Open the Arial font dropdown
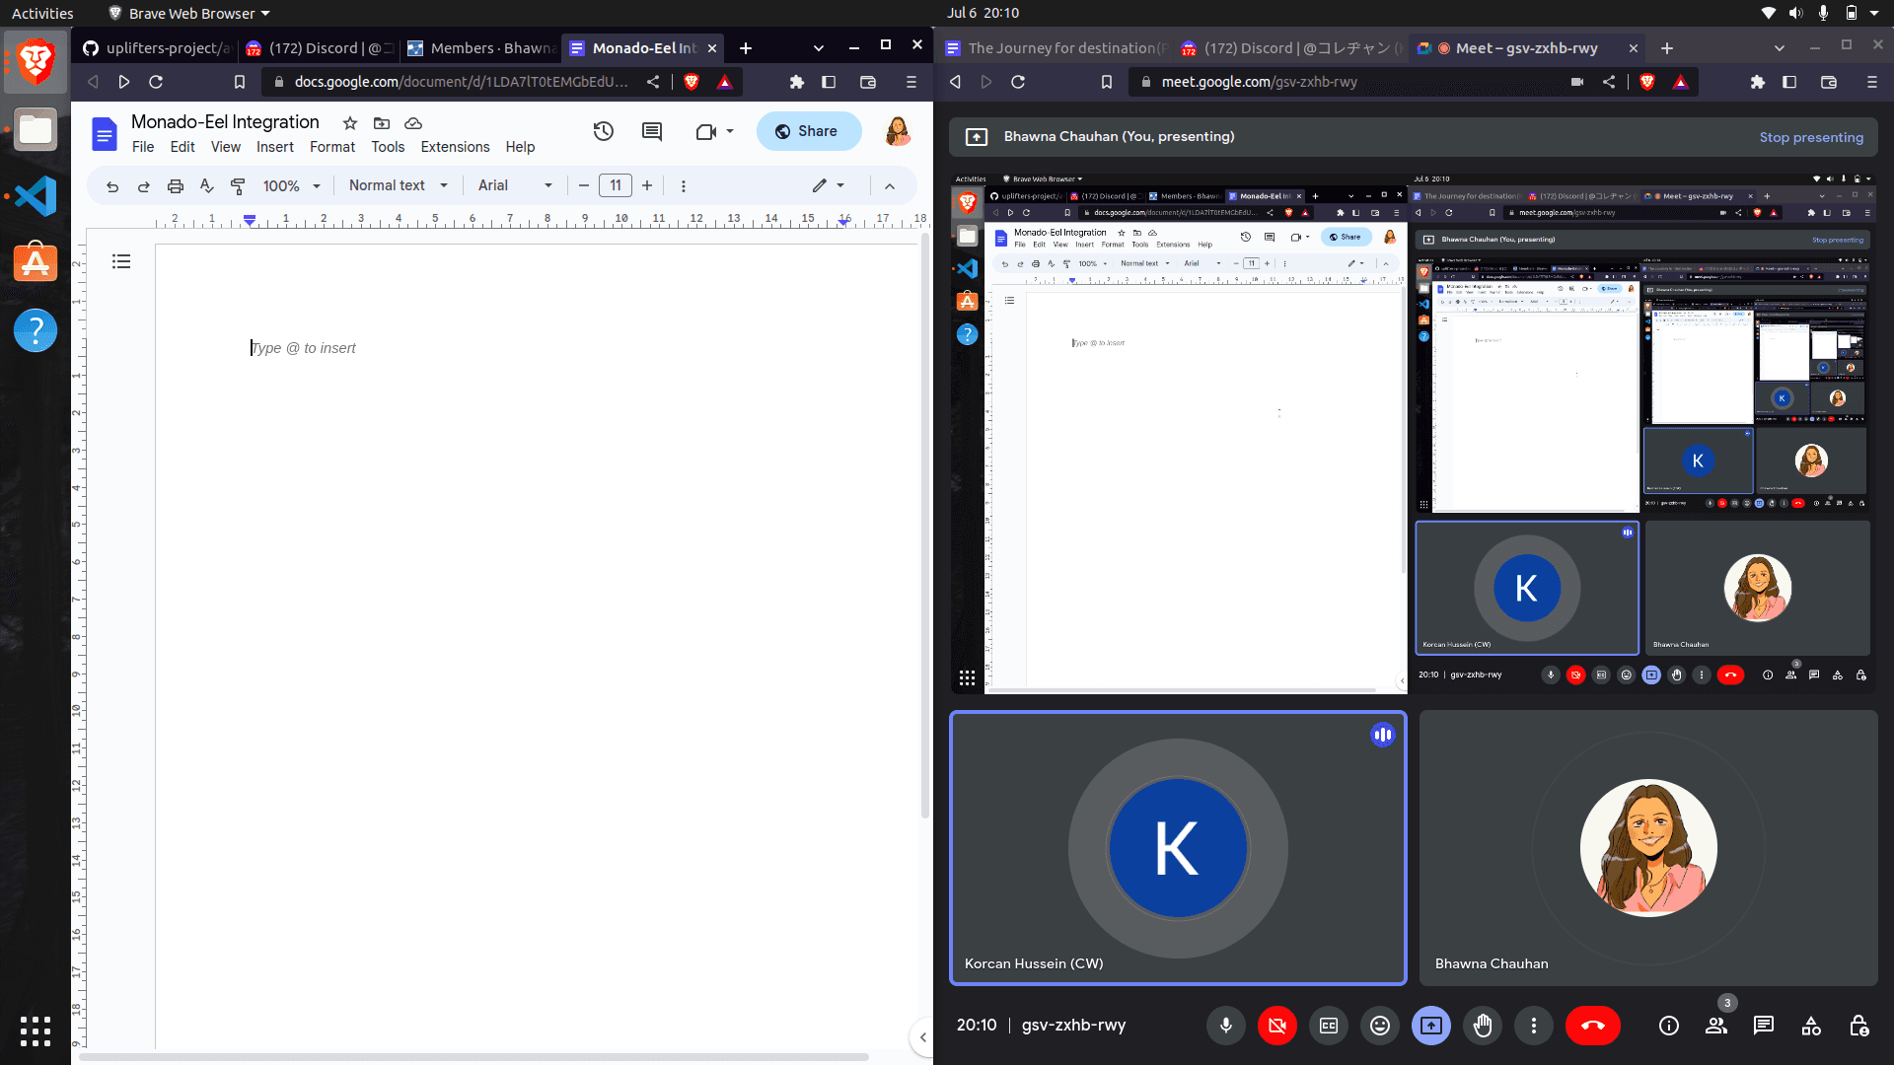 click(515, 185)
